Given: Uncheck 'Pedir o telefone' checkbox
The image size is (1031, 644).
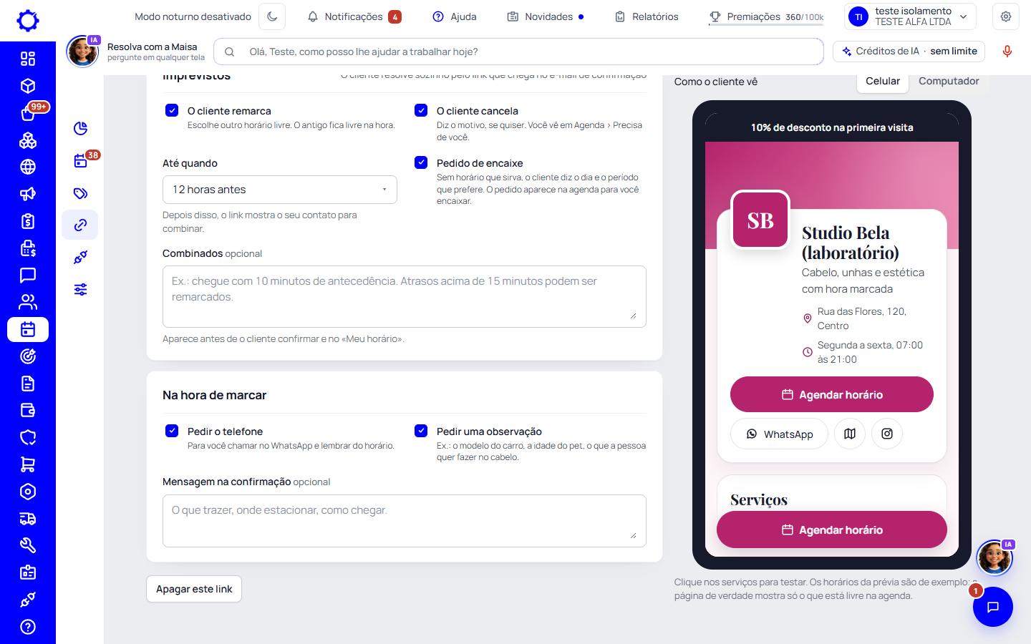Looking at the screenshot, I should click(172, 431).
